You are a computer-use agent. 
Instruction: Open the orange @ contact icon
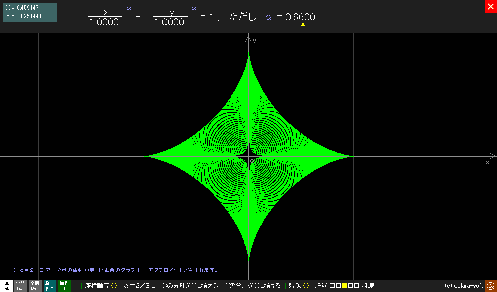[490, 286]
